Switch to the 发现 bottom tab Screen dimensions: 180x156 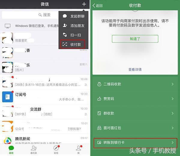[x=56, y=150]
